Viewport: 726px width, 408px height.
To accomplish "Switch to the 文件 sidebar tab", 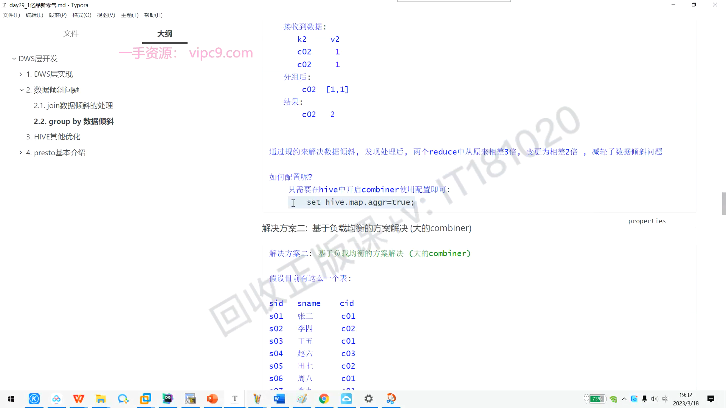I will pos(71,34).
